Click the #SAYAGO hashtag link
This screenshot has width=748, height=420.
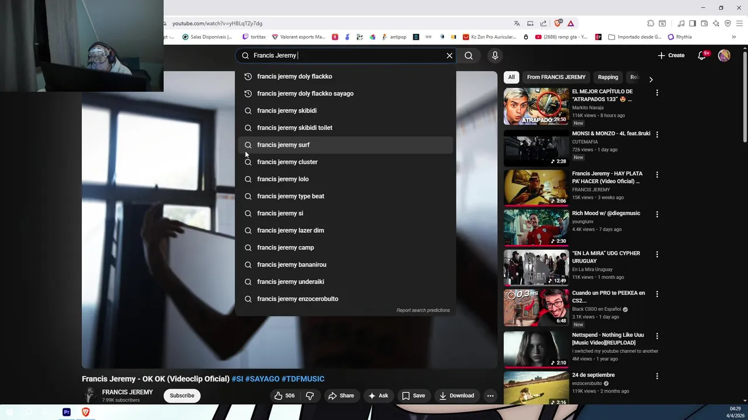(262, 379)
